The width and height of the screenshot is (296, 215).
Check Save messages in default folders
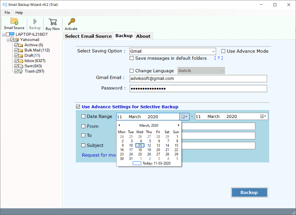132,58
